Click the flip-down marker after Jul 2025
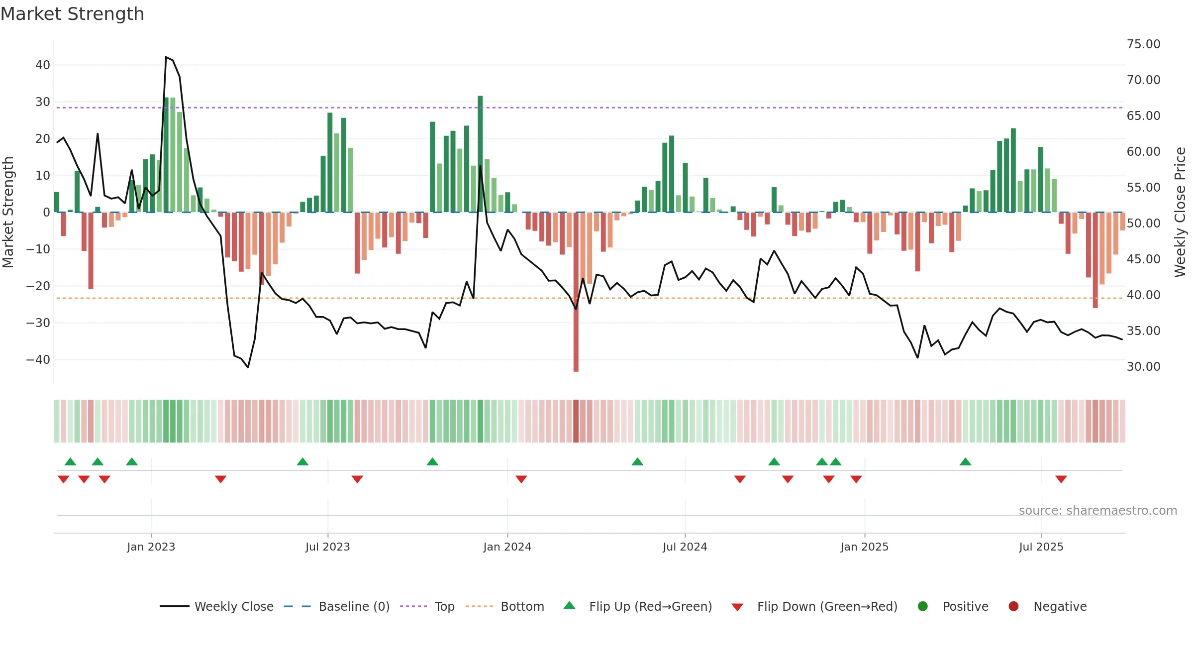This screenshot has width=1194, height=672. click(1061, 479)
